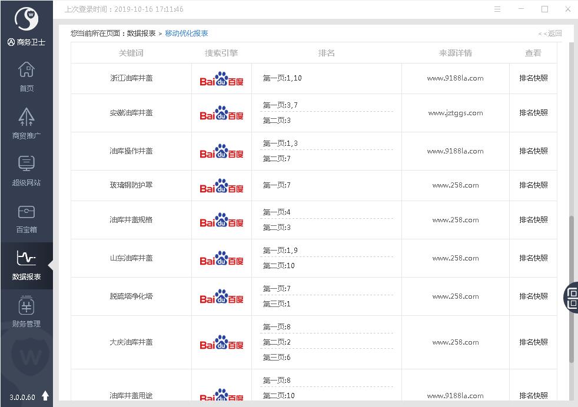Click 移动优化报表 breadcrumb link

[x=187, y=34]
